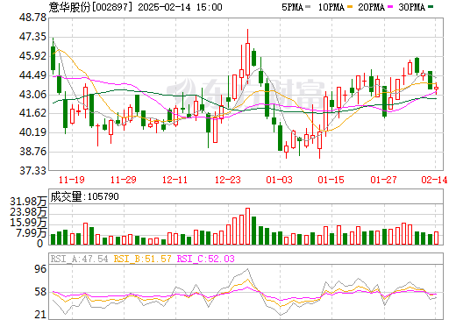Click the 5PMA gray legend swatch
Image resolution: width=456 pixels, height=320 pixels.
[x=308, y=7]
